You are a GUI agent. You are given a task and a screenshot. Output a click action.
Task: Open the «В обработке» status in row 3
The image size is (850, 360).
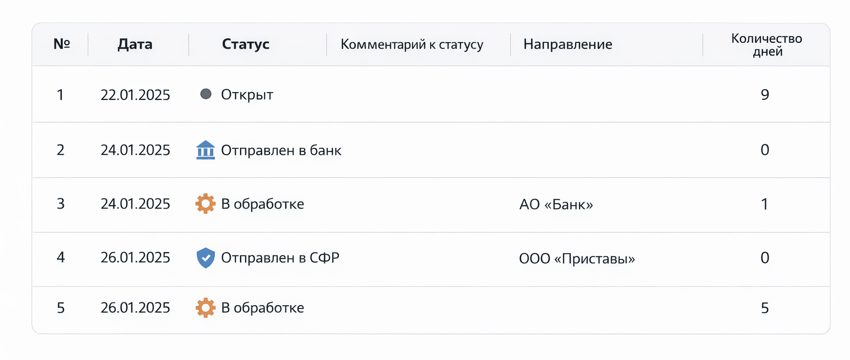262,204
